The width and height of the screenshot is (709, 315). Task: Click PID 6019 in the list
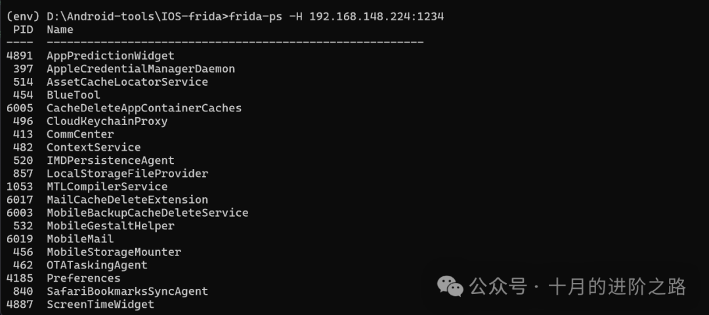point(20,239)
